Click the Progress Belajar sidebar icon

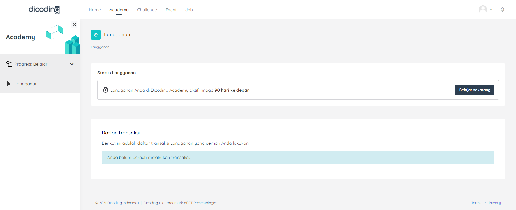pyautogui.click(x=9, y=64)
